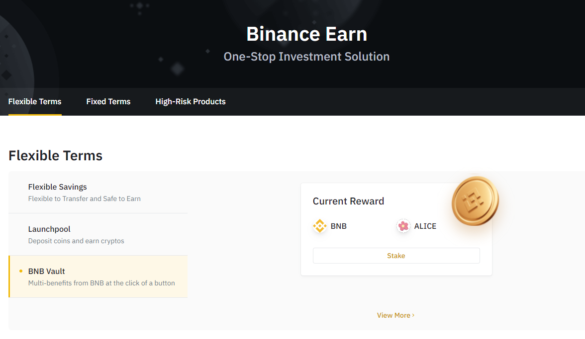Switch to the High-Risk Products tab
Screen dimensions: 585x339
190,102
